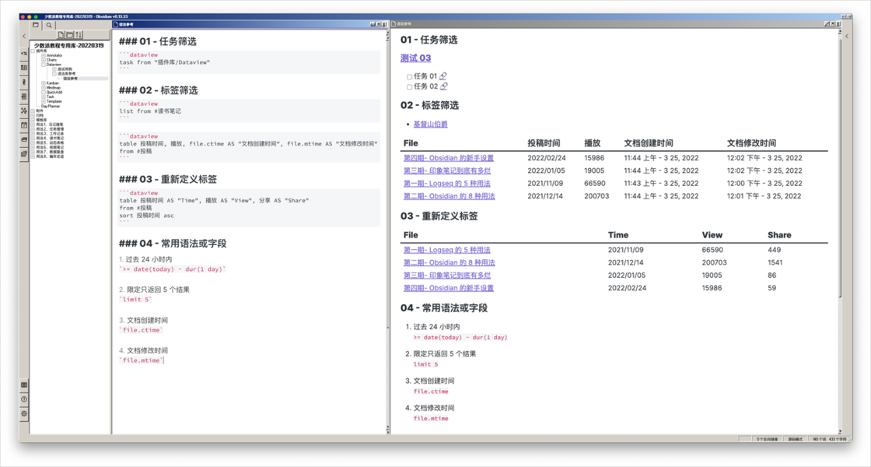Check the 任务 02 checkbox
The image size is (871, 467).
point(410,87)
